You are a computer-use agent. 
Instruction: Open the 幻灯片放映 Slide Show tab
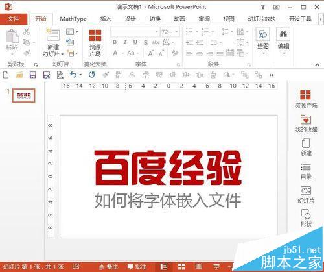click(262, 19)
